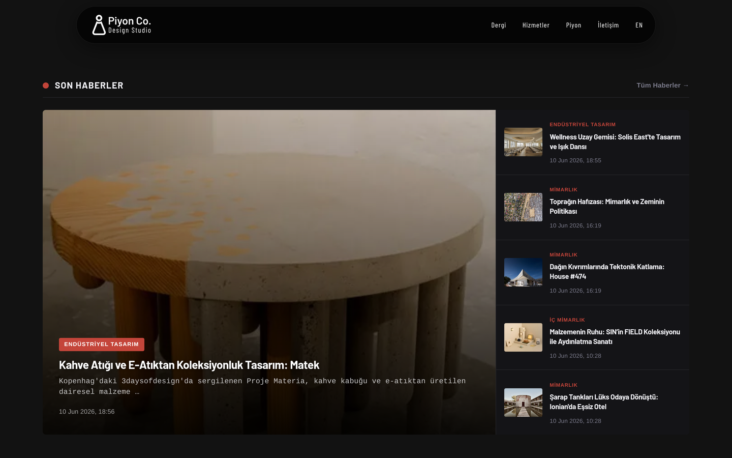The image size is (732, 458).
Task: Click the İç Mimarlık category label
Action: coord(567,320)
